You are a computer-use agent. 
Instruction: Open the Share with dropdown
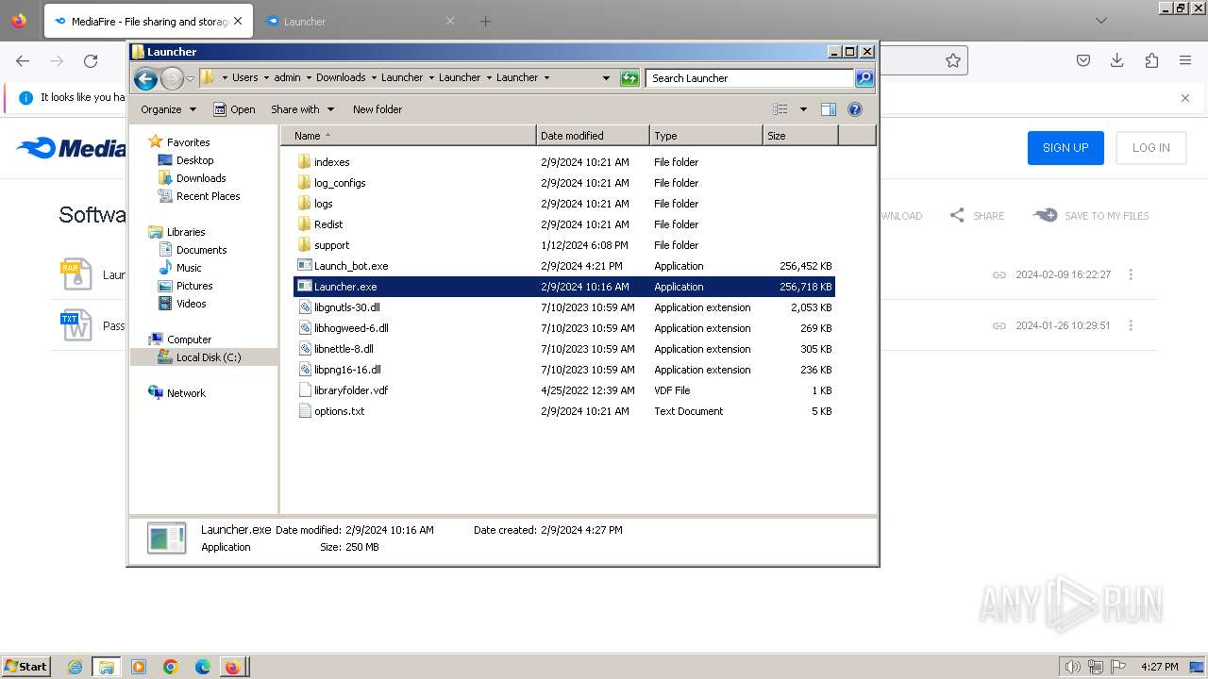pos(302,109)
